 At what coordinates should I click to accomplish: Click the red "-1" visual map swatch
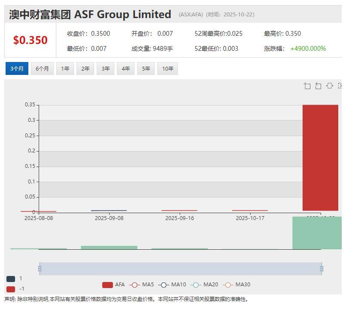11,289
